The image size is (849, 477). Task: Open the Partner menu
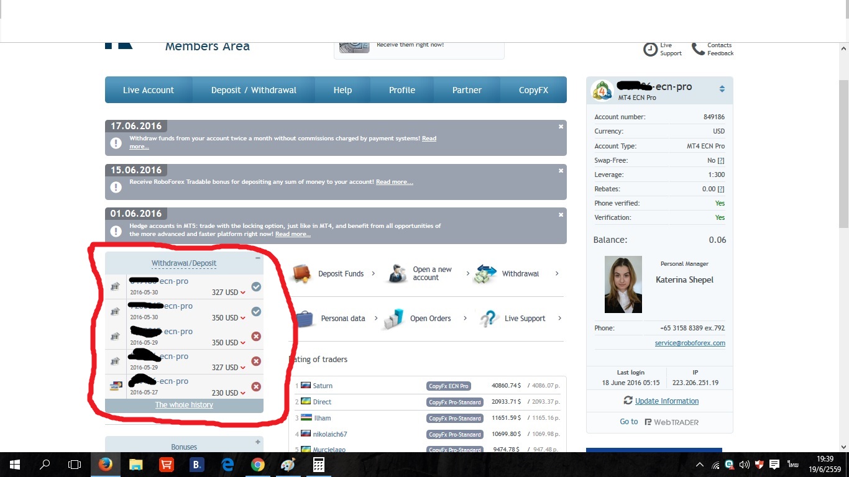tap(467, 90)
